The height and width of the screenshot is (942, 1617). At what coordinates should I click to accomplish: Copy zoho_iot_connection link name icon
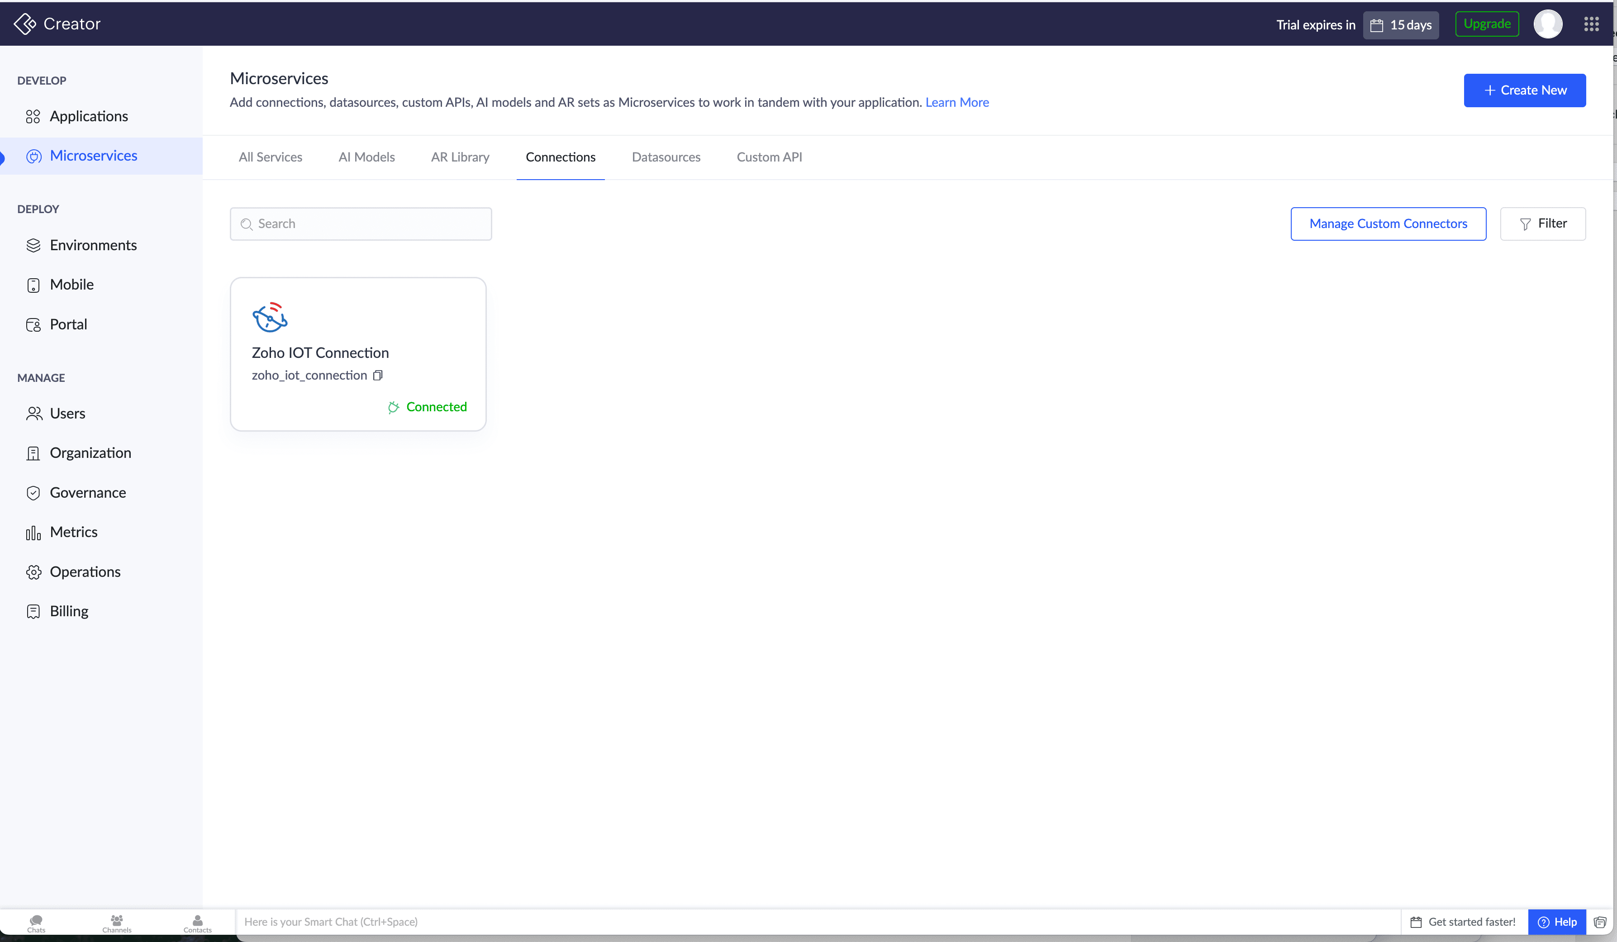pos(378,376)
